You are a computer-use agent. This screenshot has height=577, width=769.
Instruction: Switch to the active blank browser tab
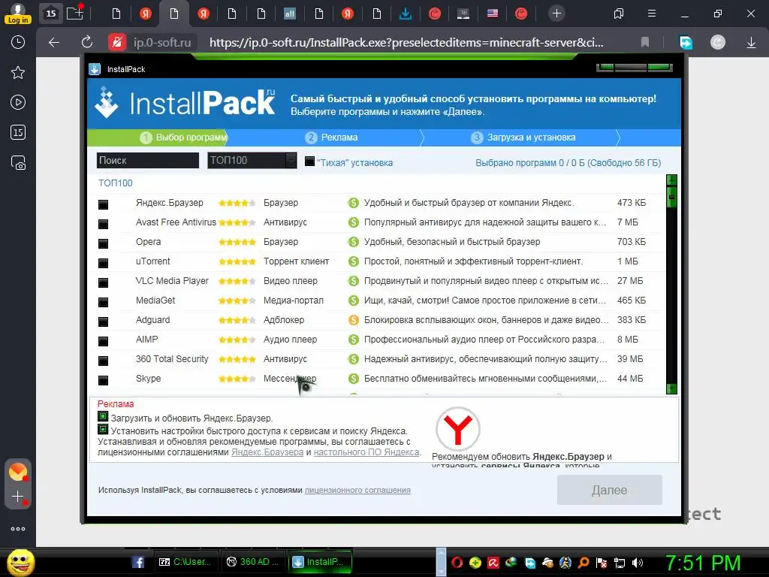(174, 14)
